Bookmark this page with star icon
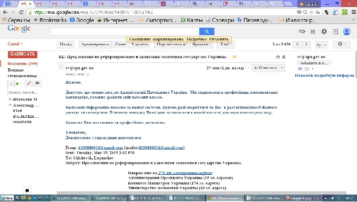This screenshot has height=202, width=357. 312,12
